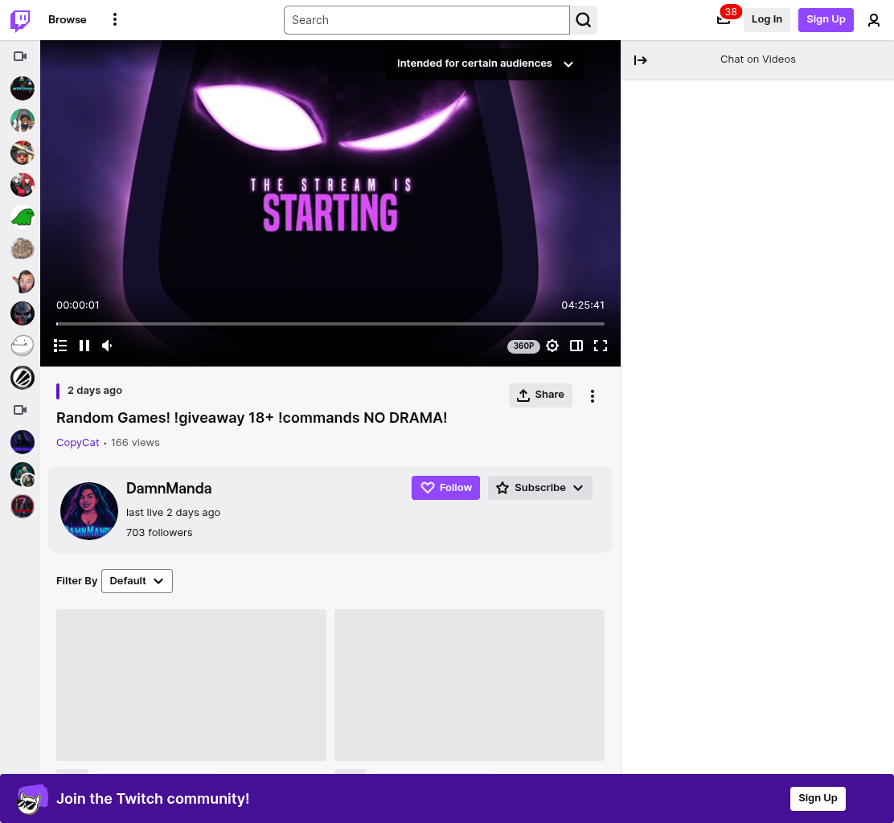The width and height of the screenshot is (894, 823).
Task: Click the Log In button
Action: coord(766,20)
